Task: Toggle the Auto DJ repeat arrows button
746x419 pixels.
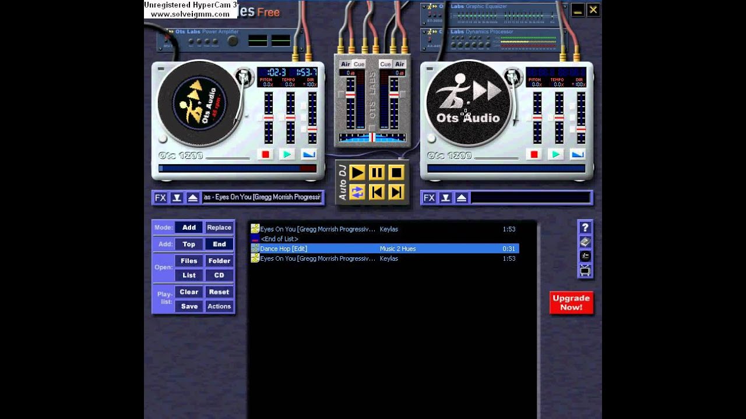Action: [x=357, y=192]
